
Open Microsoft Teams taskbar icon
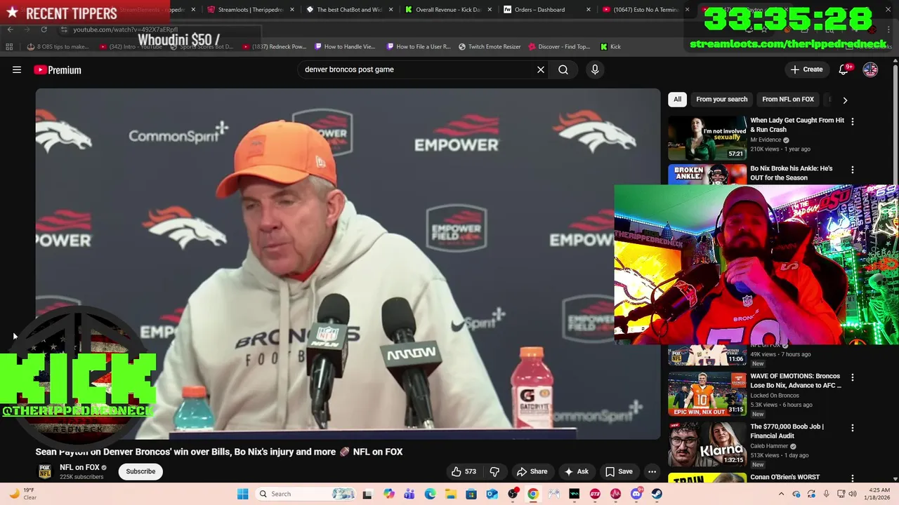(409, 494)
